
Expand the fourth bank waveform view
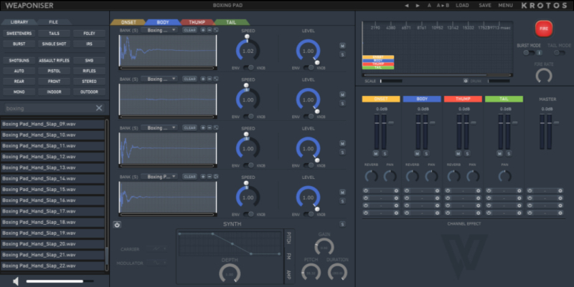(216, 177)
